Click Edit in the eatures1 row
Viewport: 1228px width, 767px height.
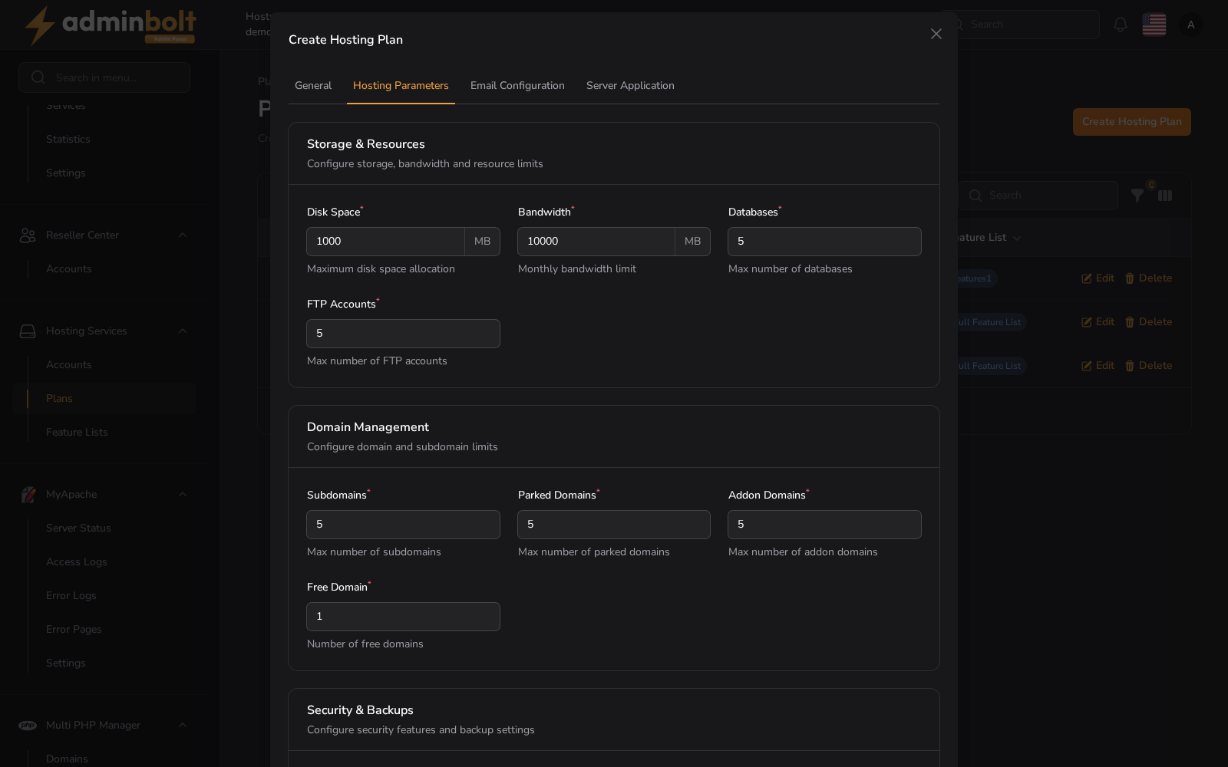point(1098,278)
